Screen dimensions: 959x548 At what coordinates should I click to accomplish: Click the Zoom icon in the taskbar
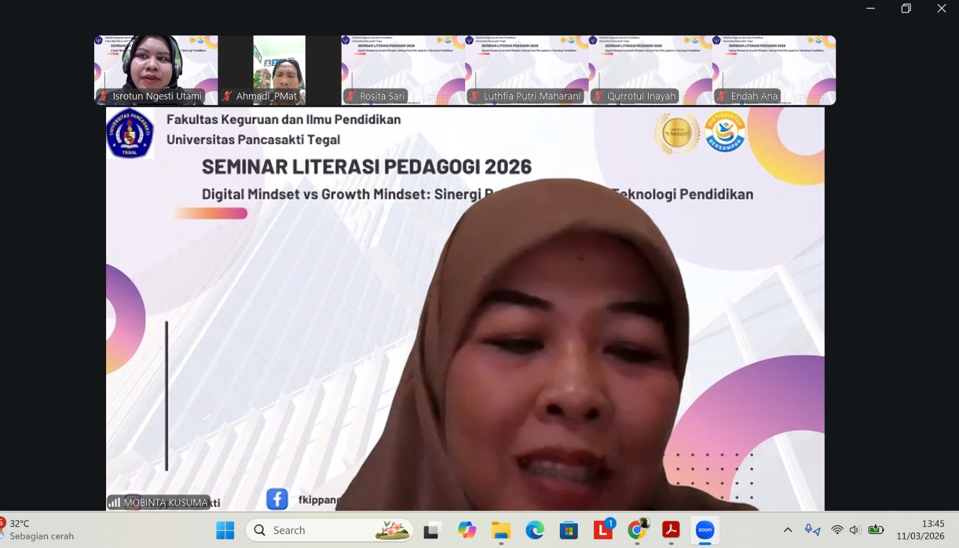705,530
